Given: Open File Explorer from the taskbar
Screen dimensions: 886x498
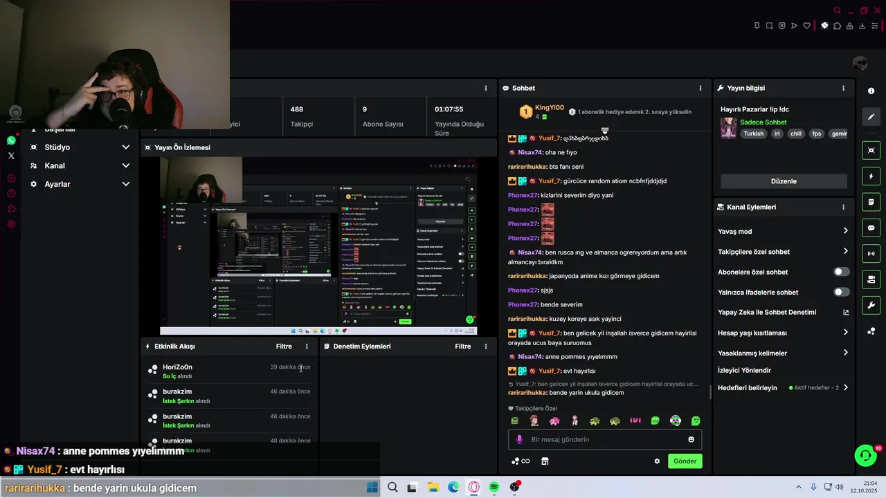Looking at the screenshot, I should click(433, 487).
